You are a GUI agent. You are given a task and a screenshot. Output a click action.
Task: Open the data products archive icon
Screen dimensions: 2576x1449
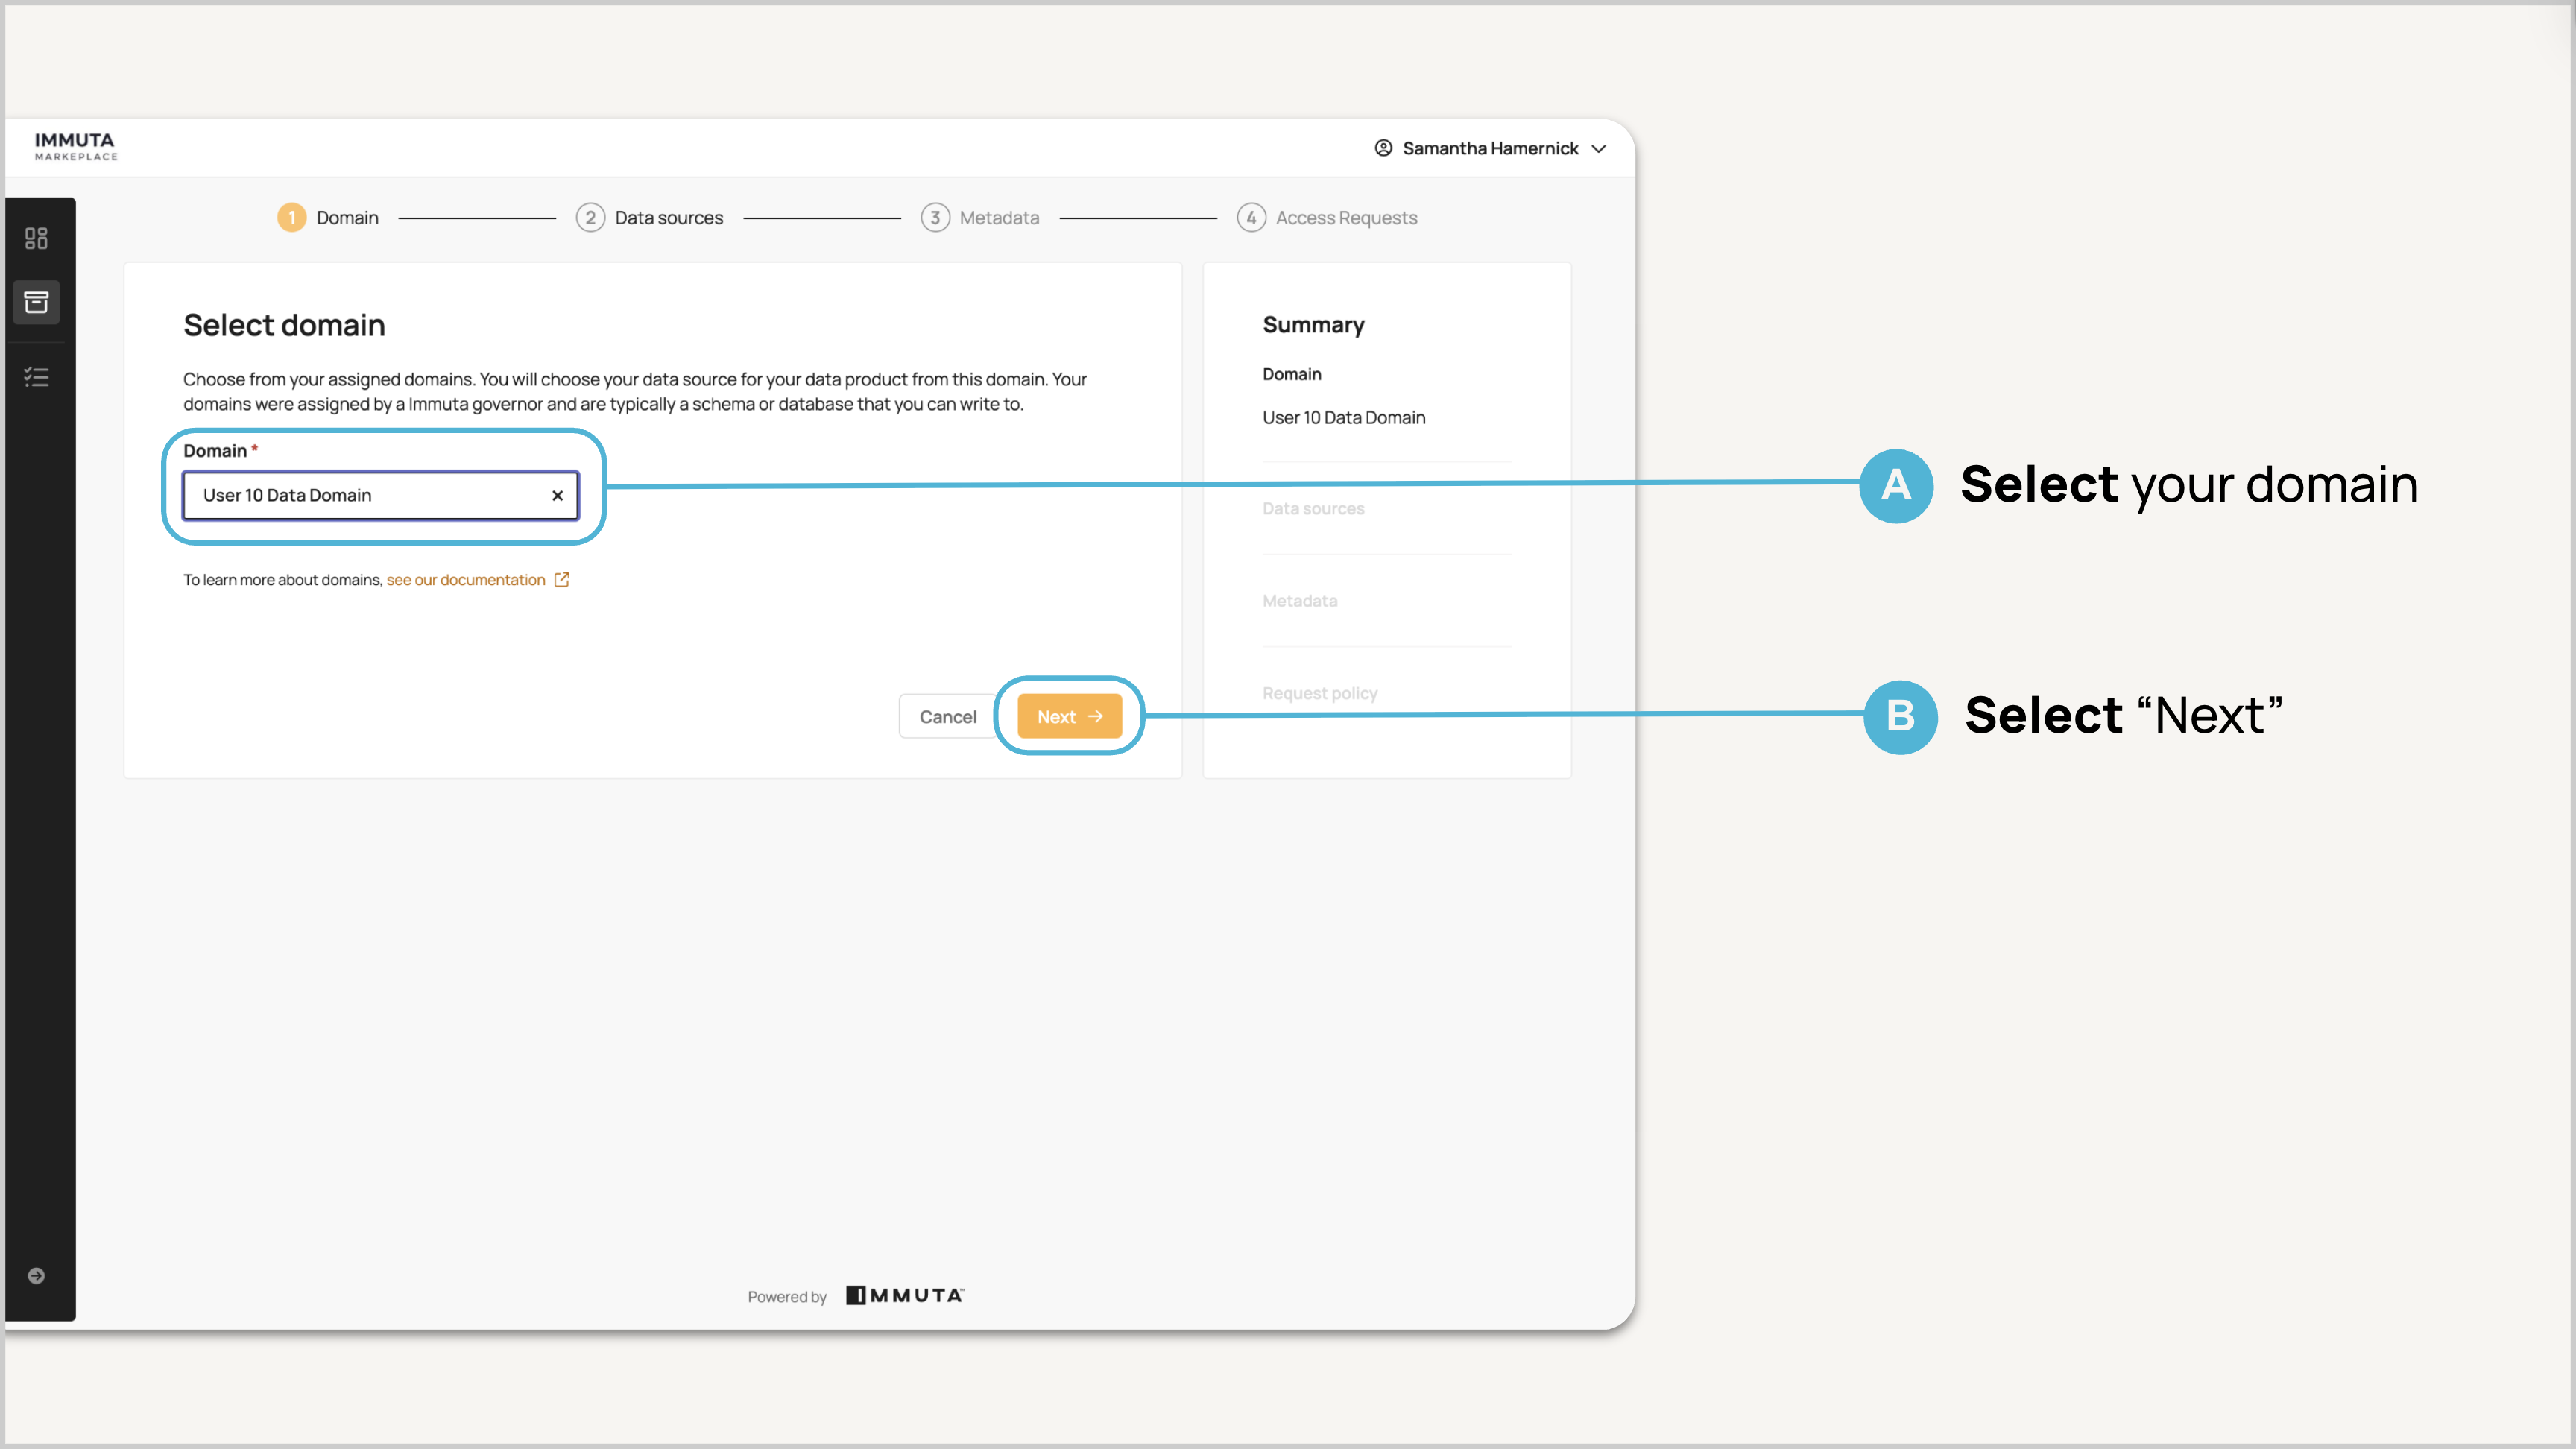pyautogui.click(x=36, y=302)
